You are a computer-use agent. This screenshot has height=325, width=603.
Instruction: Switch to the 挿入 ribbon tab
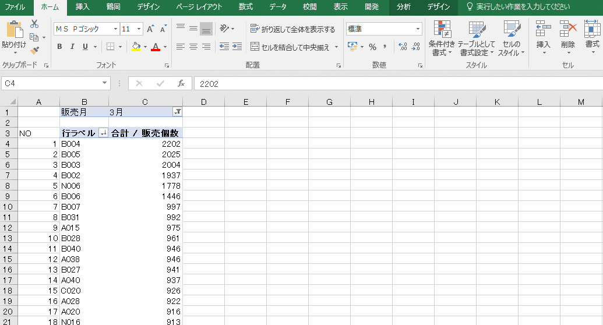coord(83,7)
